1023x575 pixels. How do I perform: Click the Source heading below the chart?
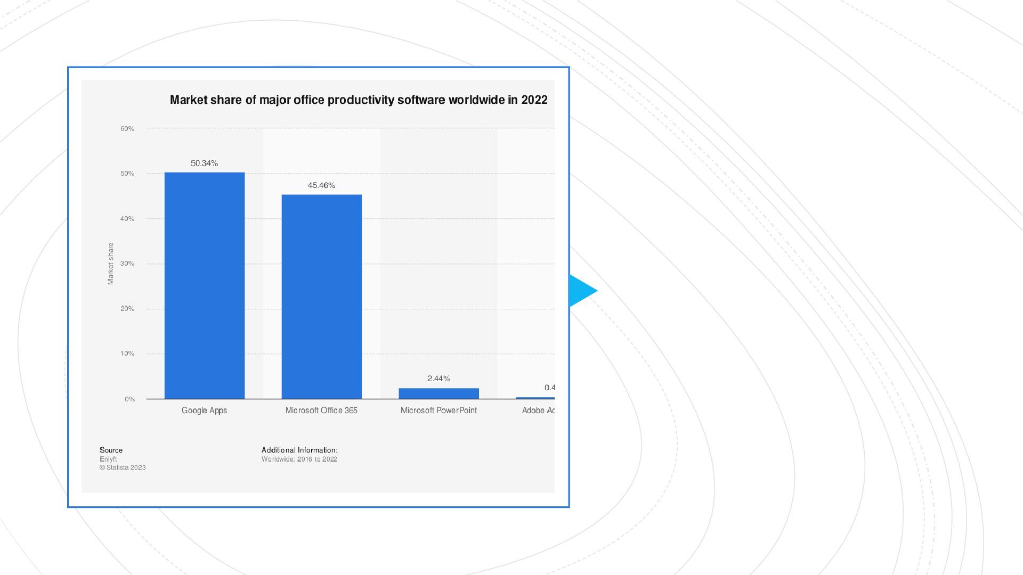pyautogui.click(x=111, y=450)
